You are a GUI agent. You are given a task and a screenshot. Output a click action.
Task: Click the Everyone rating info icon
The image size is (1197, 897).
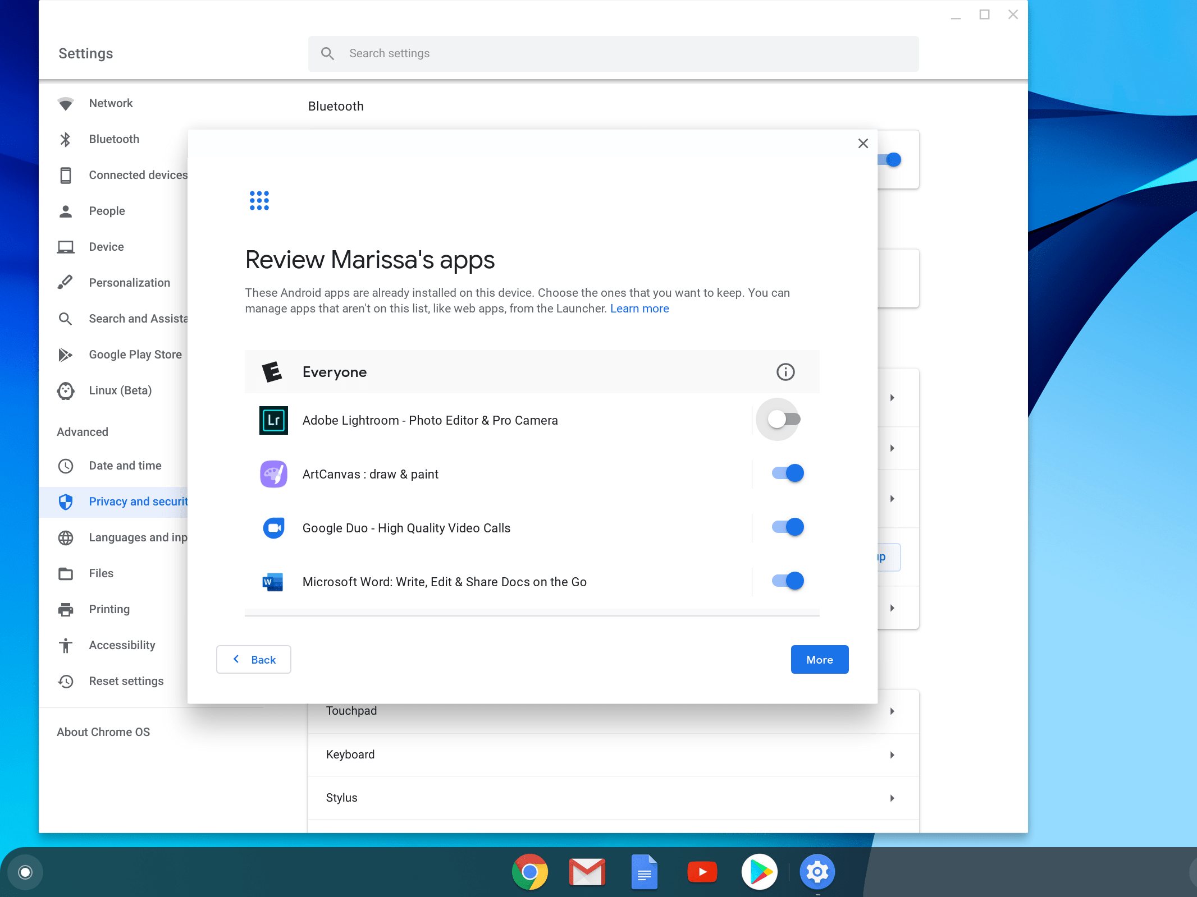785,372
